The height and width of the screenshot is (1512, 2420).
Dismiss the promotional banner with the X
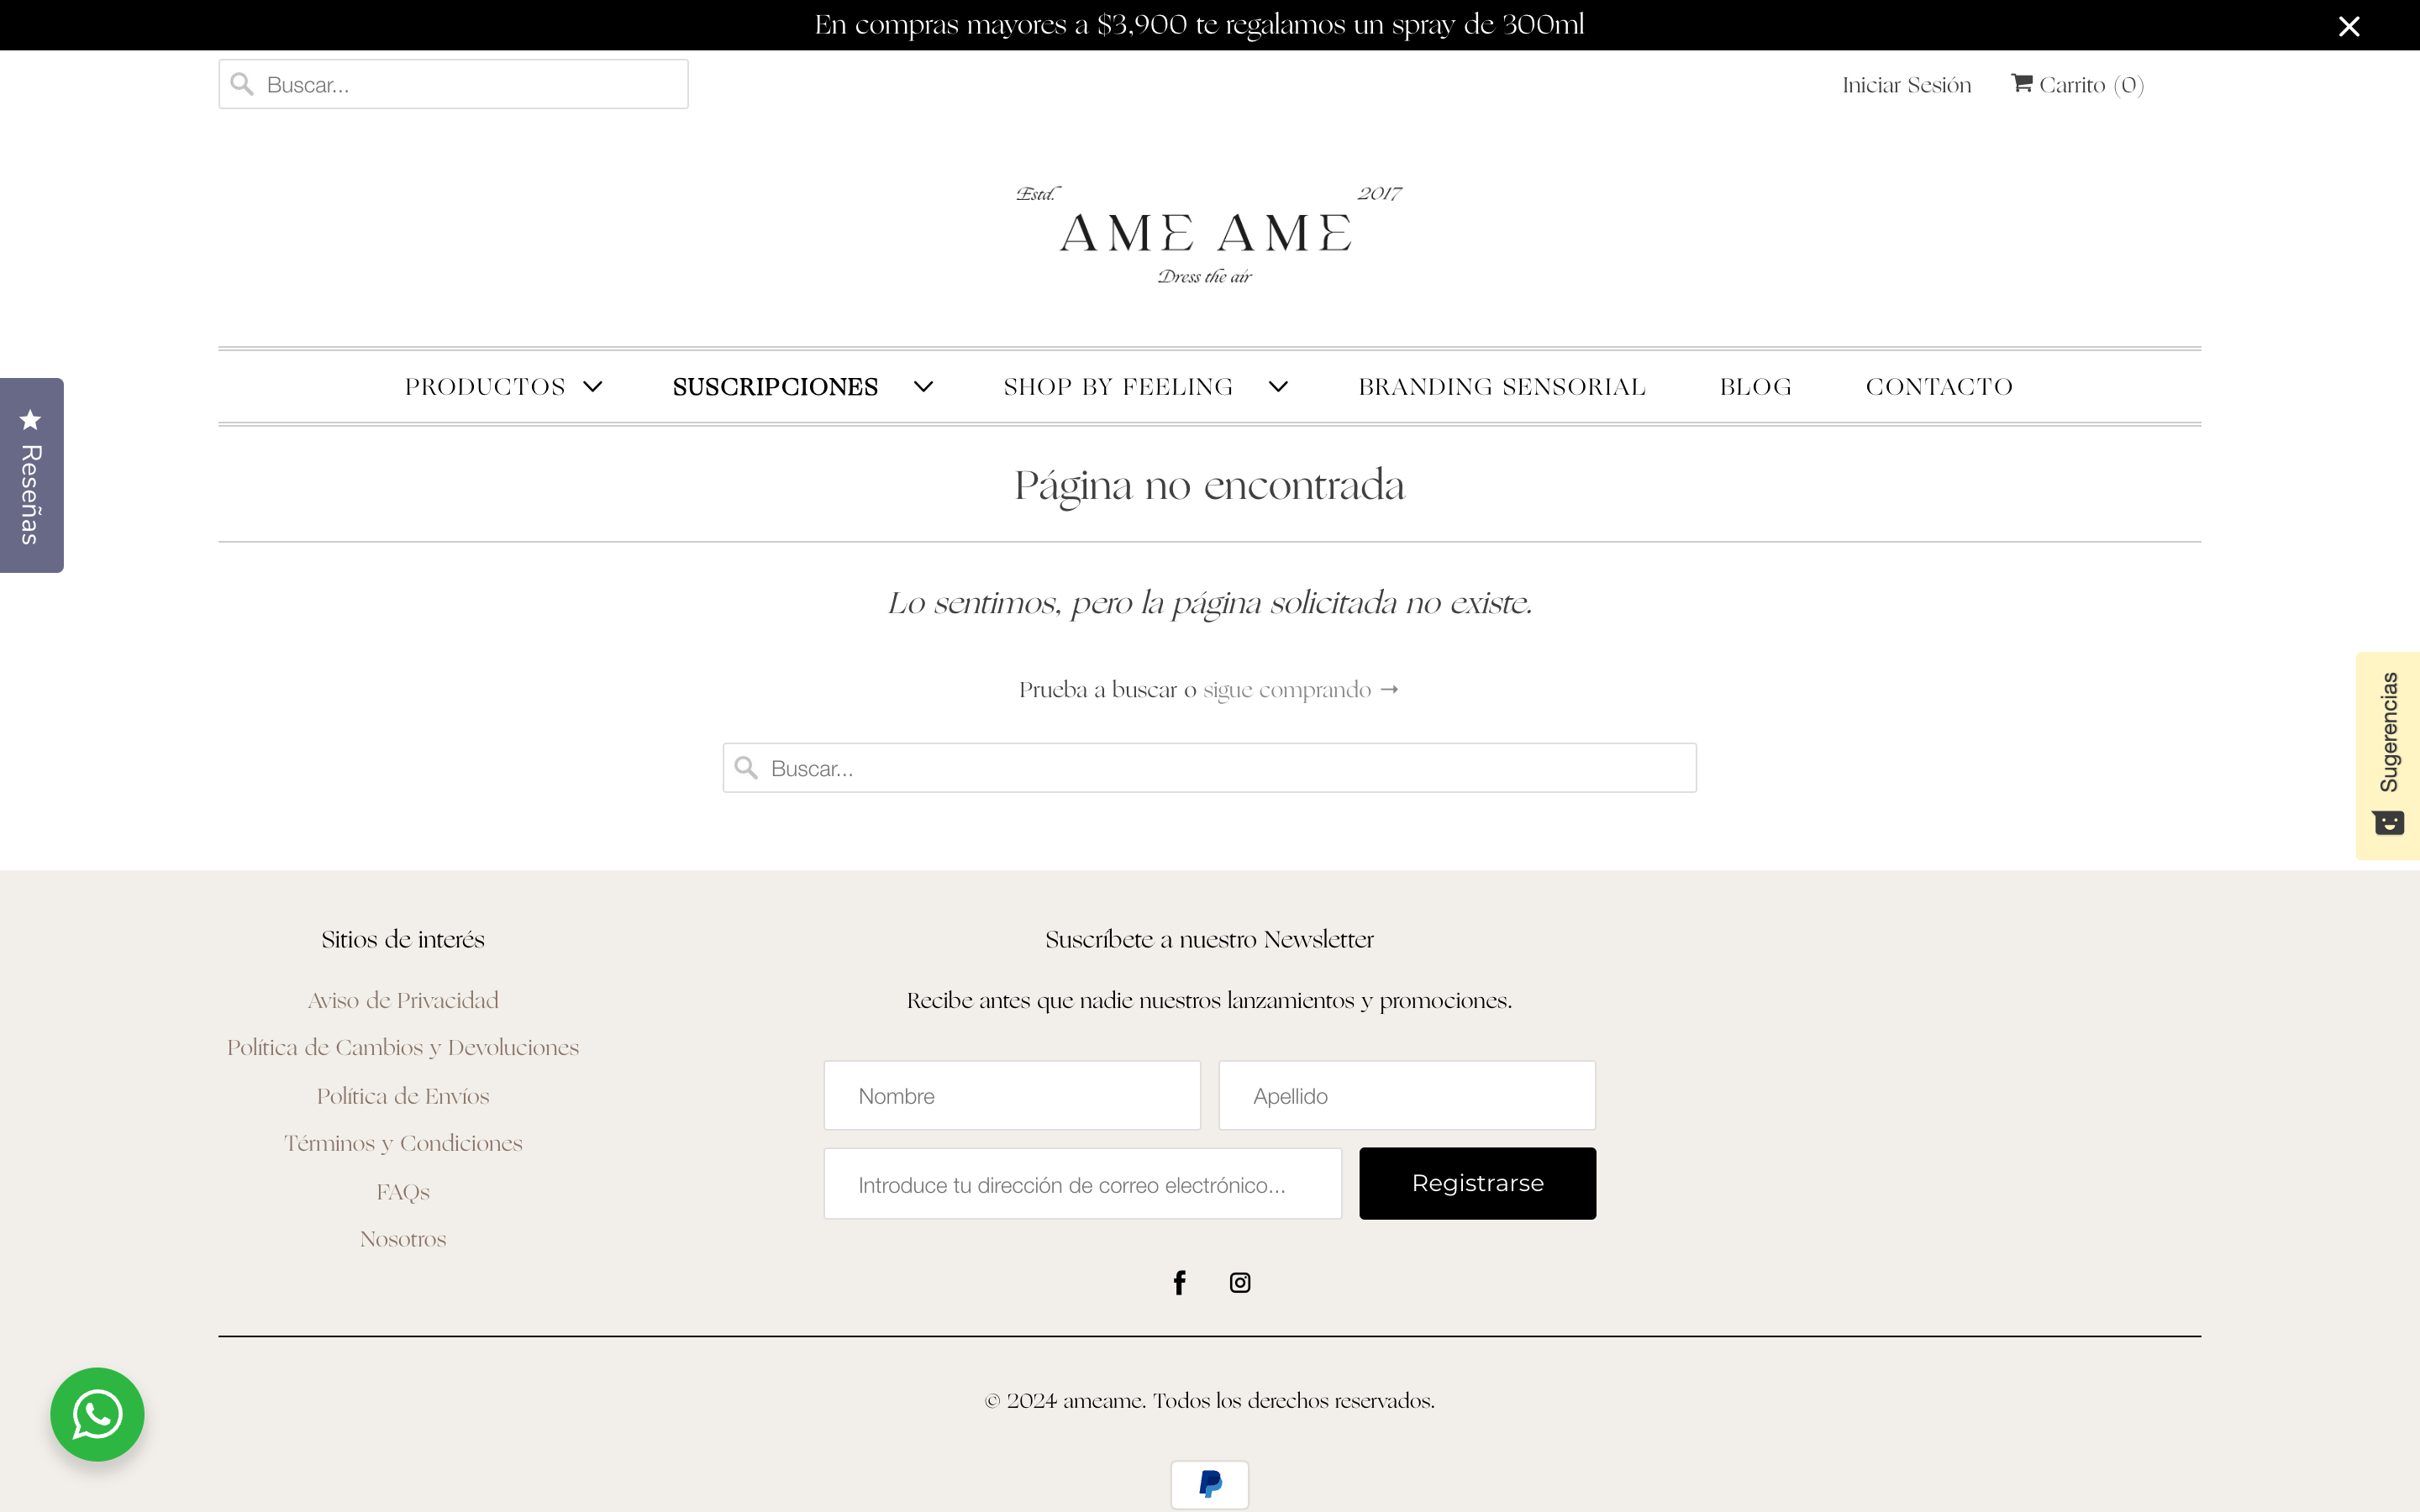point(2348,26)
